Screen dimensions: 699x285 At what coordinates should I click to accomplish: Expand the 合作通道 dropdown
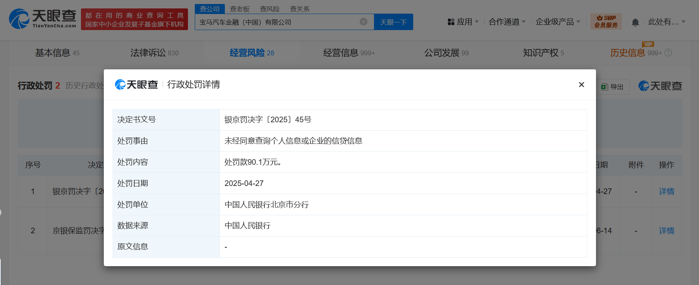(x=507, y=22)
